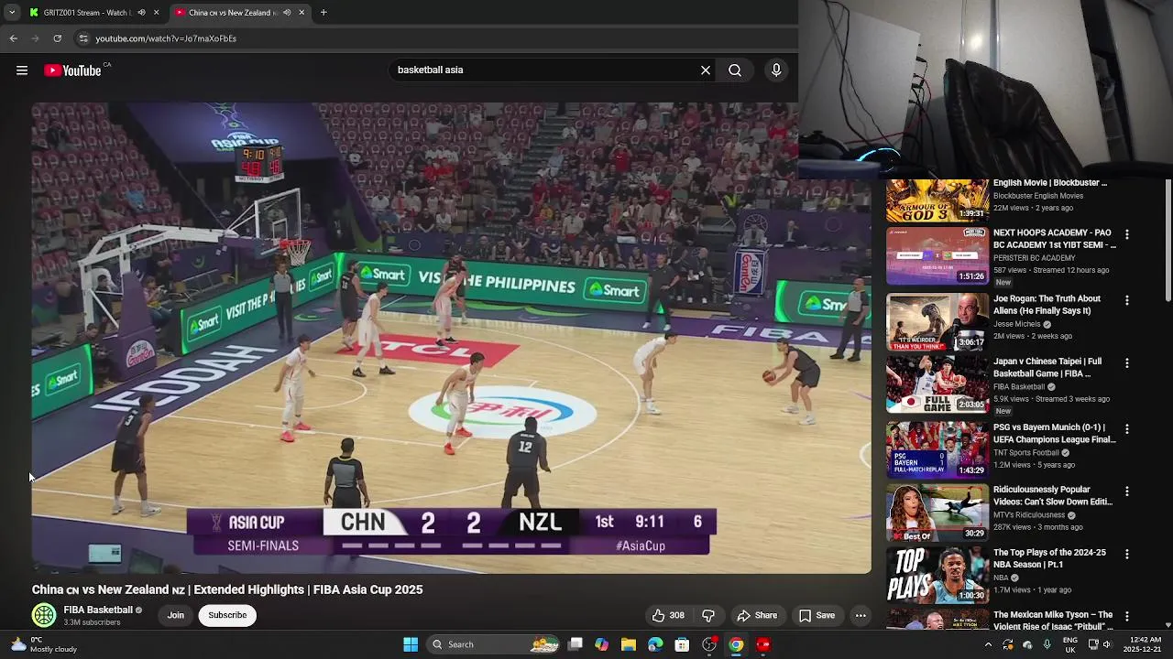Mute the GRITZ001 Stream tab audio icon
1173x659 pixels.
(140, 13)
